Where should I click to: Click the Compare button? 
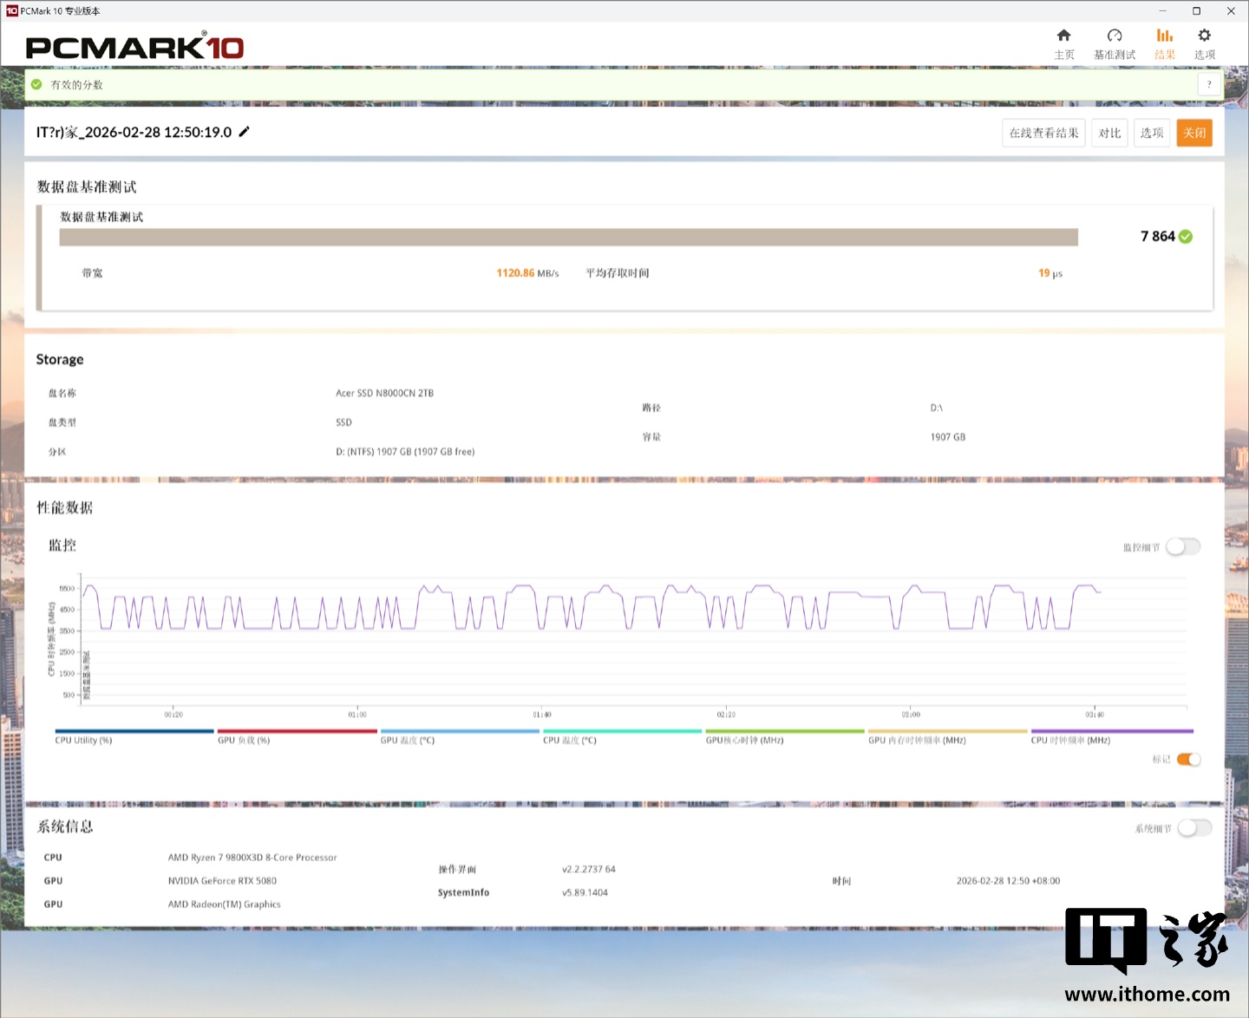1109,133
